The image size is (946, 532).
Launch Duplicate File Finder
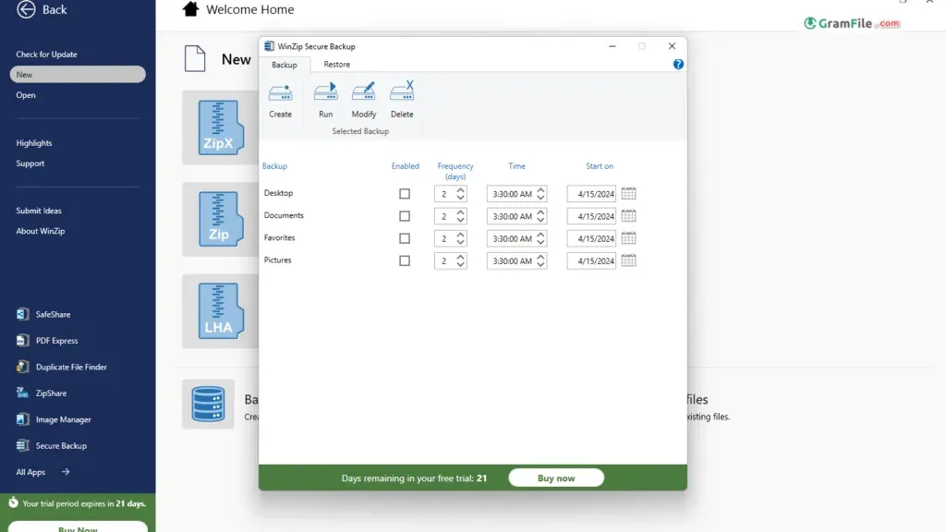62,367
